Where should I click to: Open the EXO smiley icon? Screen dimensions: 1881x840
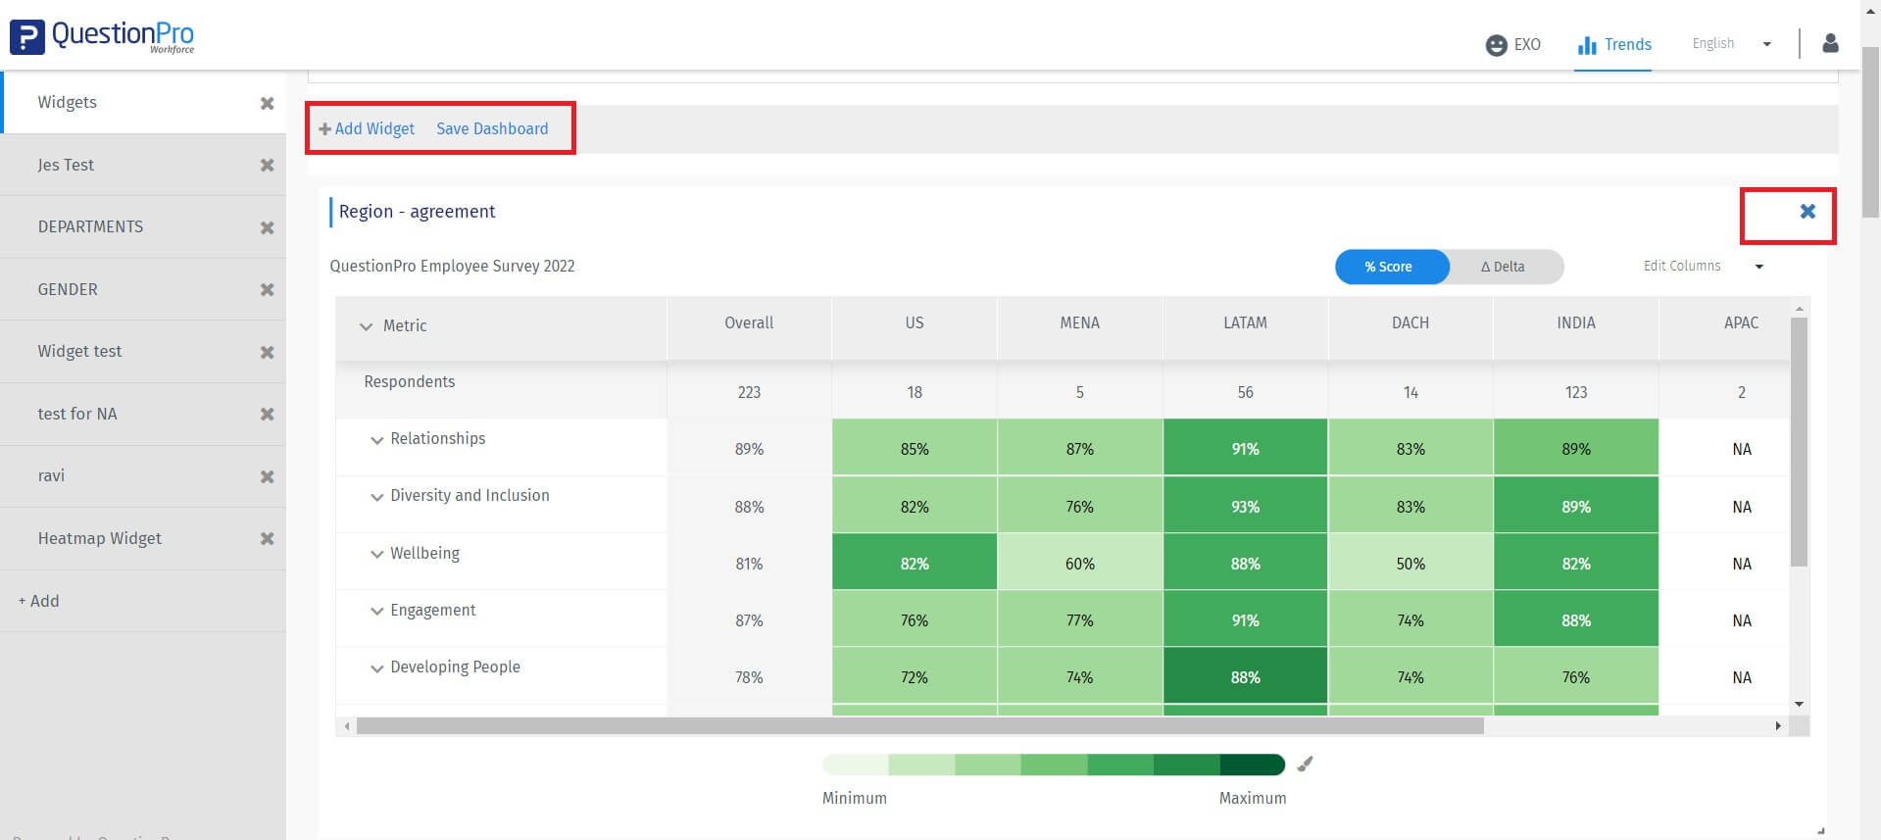pos(1496,45)
